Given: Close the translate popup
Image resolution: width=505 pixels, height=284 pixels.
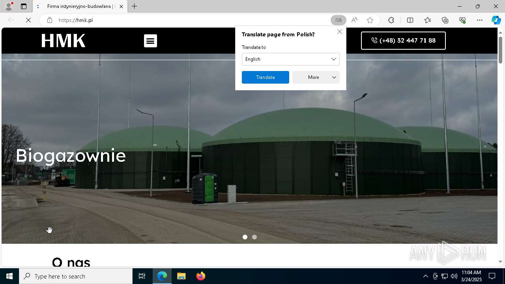Looking at the screenshot, I should click(340, 32).
